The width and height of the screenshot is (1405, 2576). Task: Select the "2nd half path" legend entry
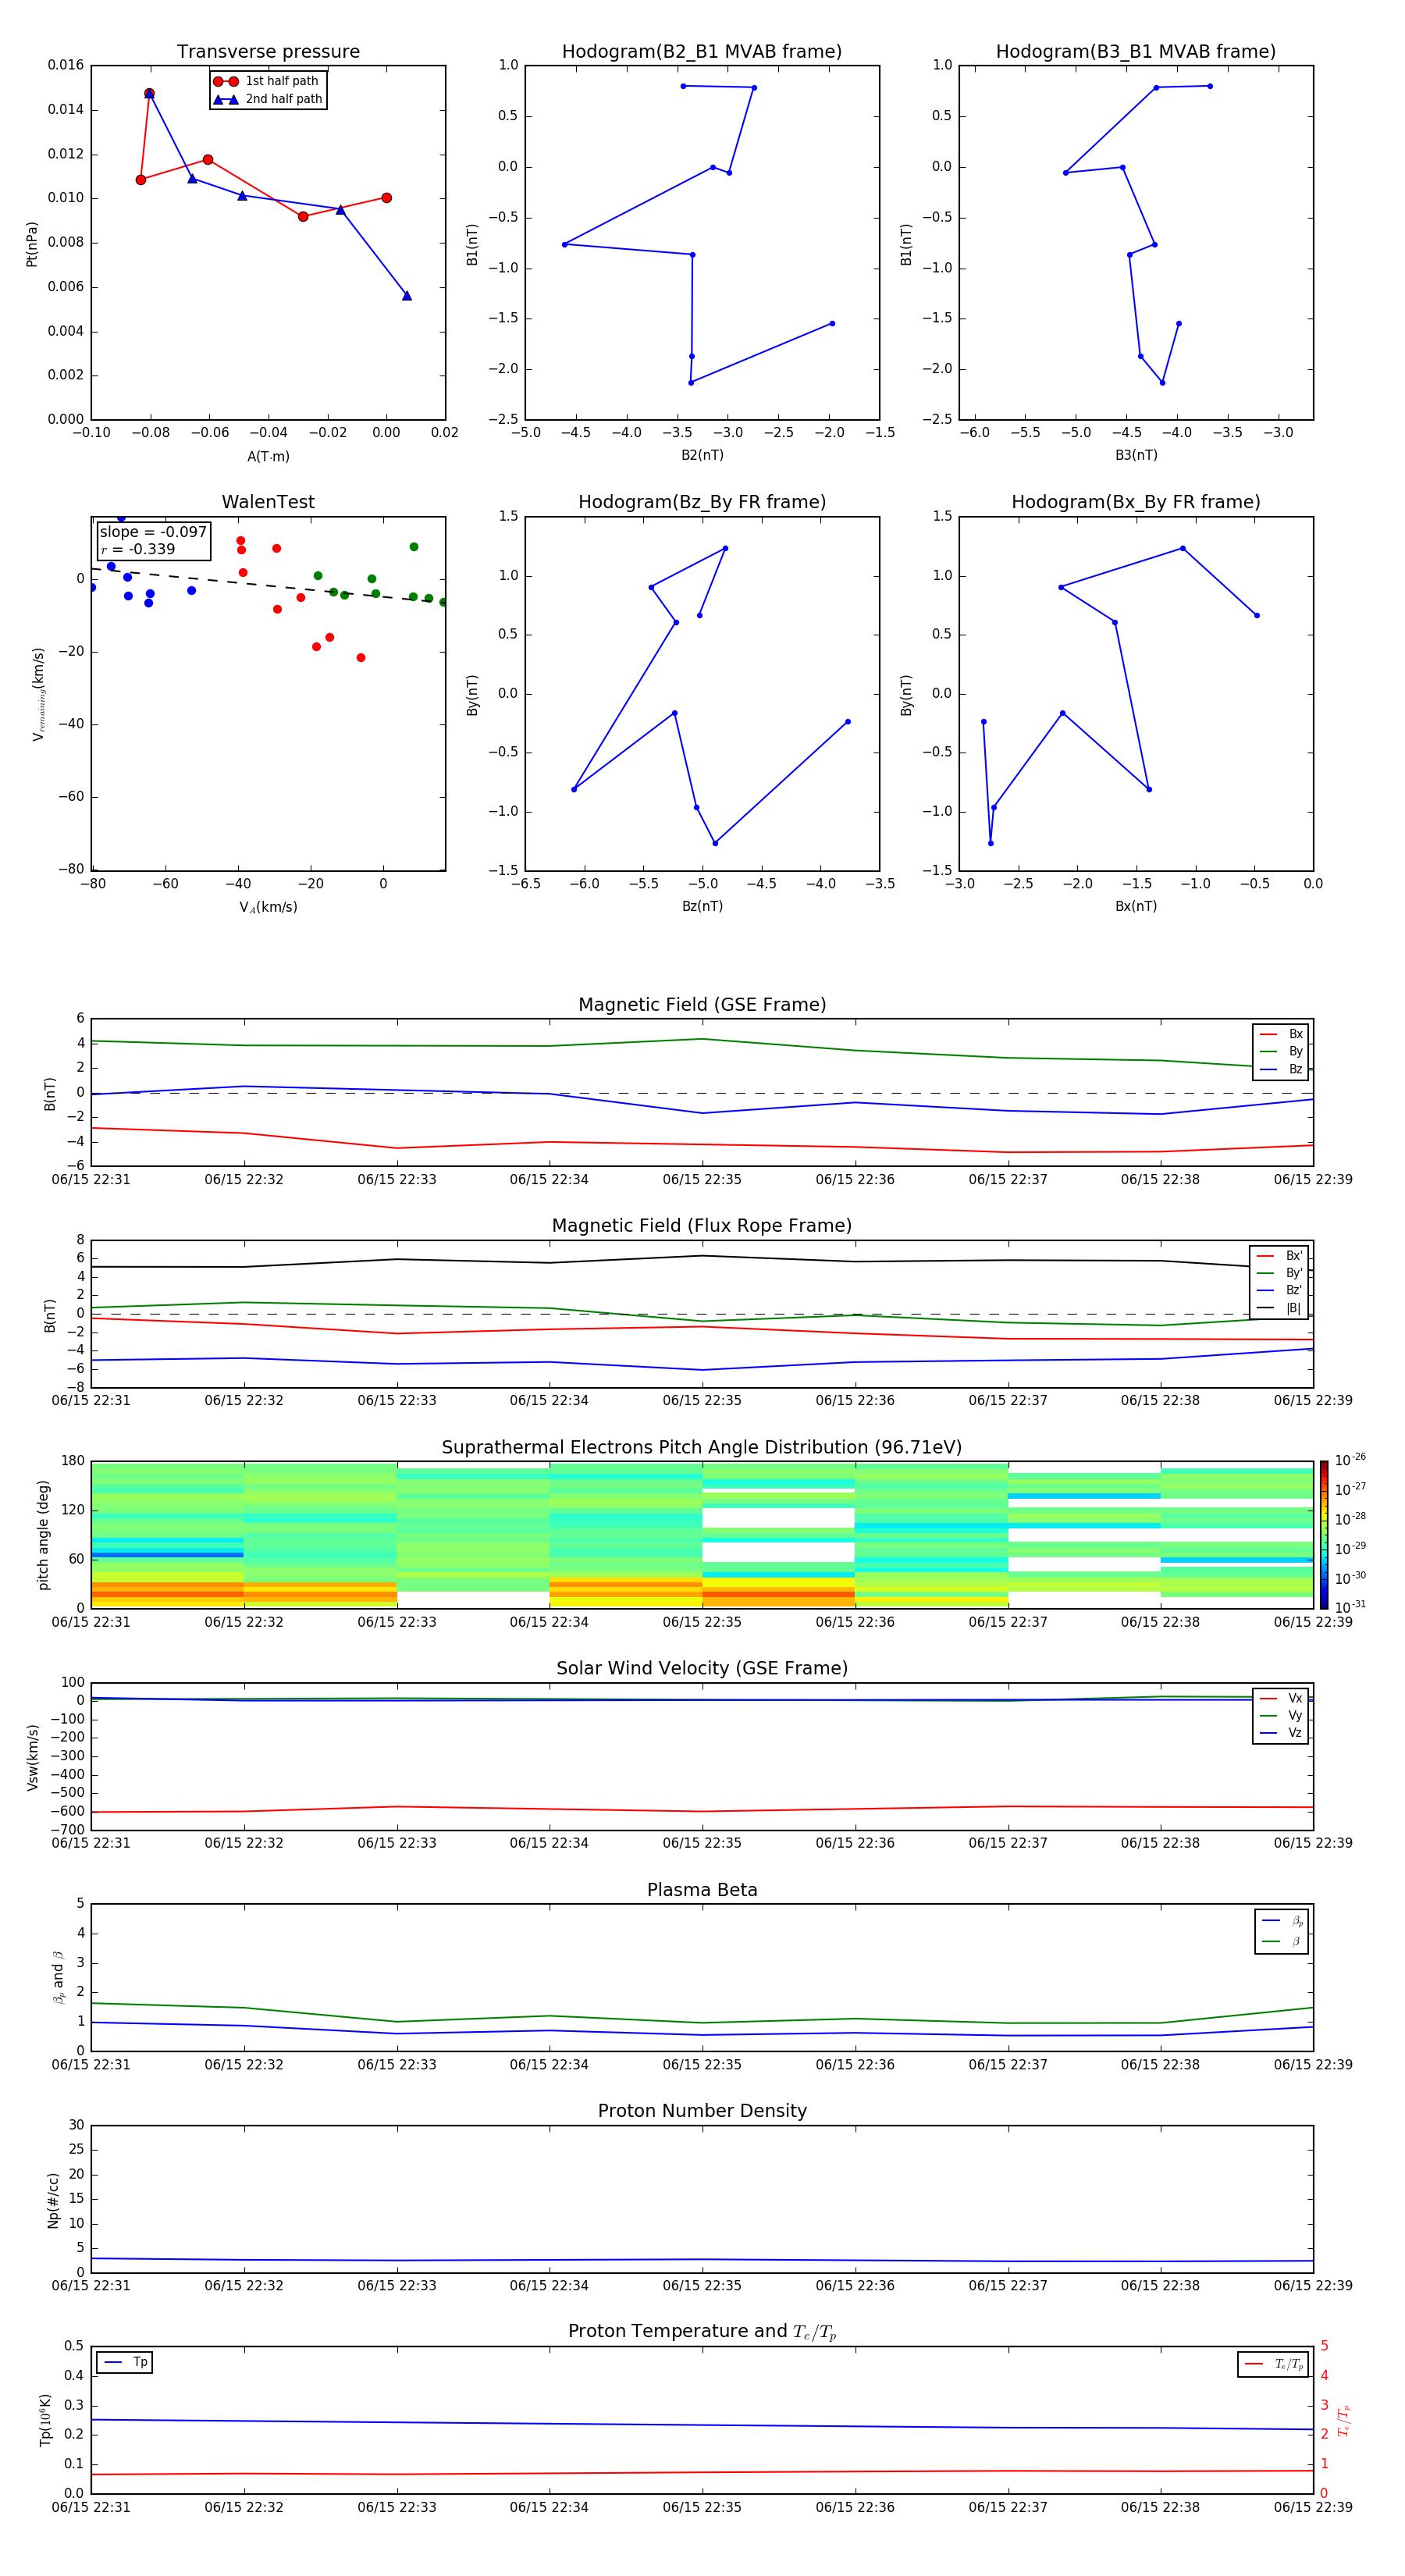[x=267, y=99]
